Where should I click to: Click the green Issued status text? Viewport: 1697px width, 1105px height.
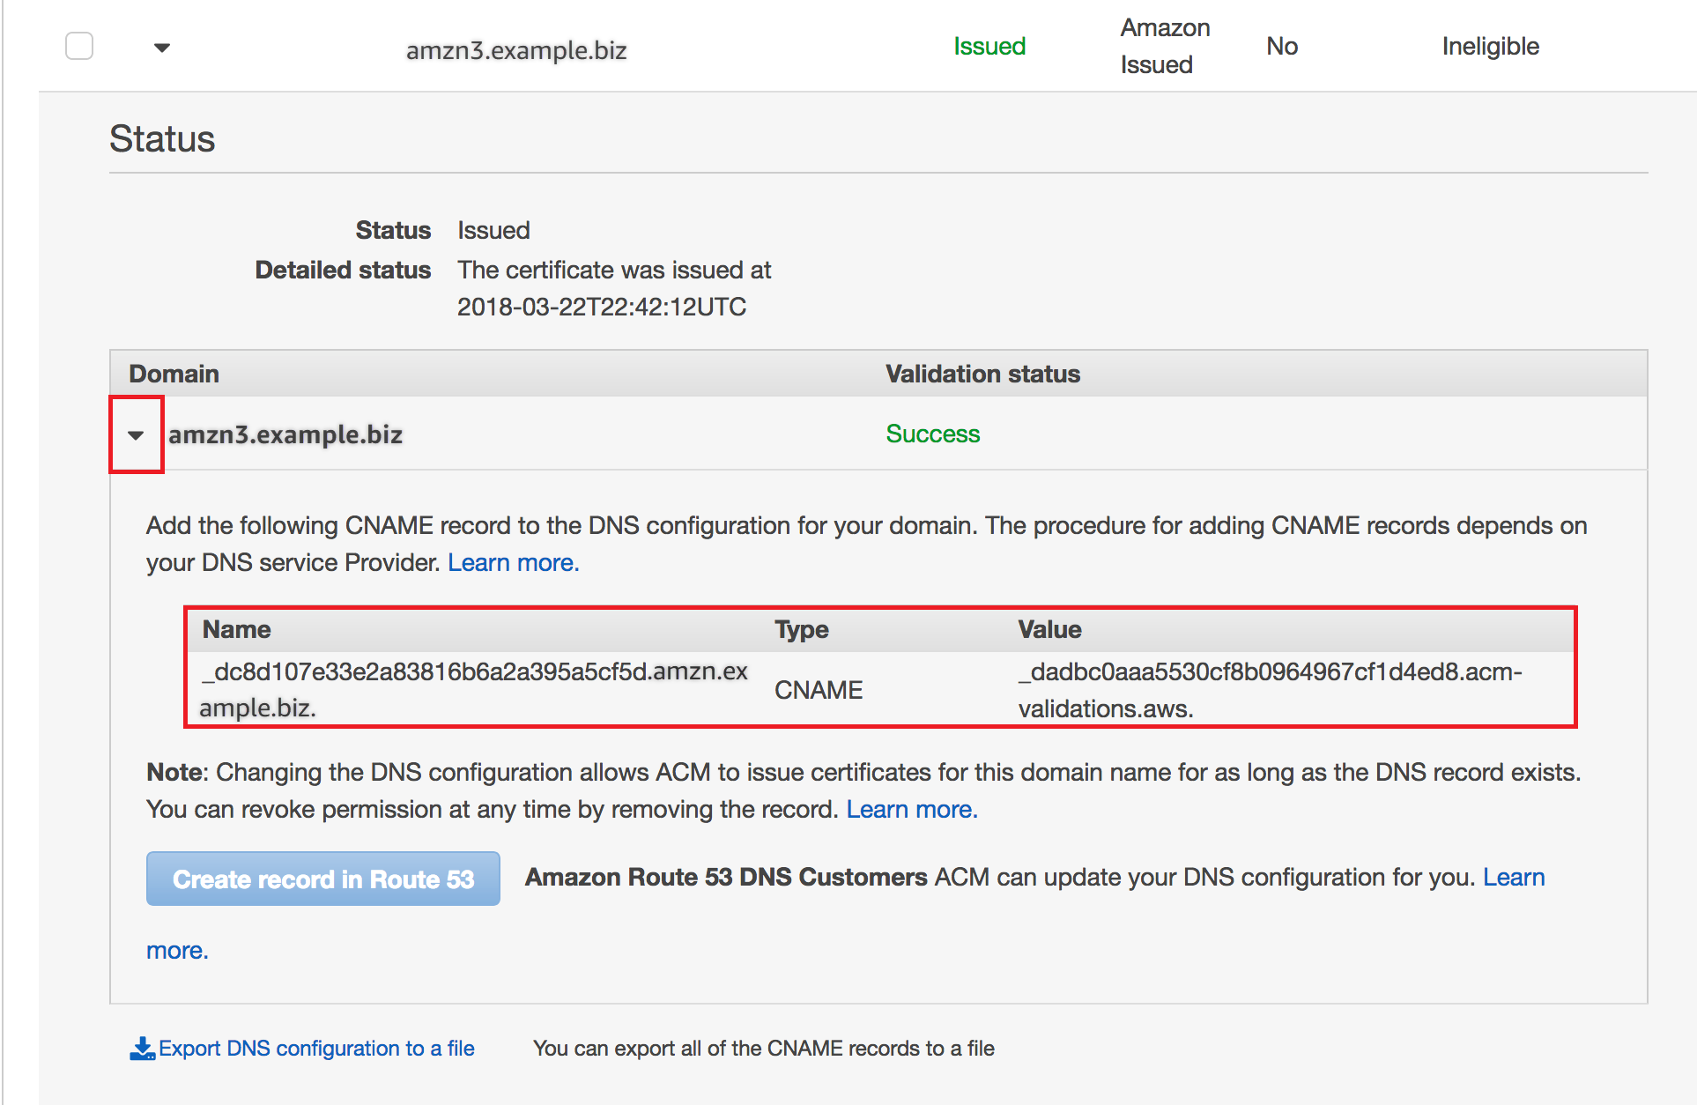point(989,46)
